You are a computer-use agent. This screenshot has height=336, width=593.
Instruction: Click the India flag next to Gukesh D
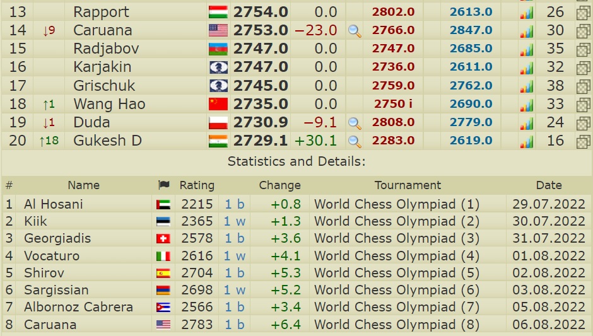[218, 141]
